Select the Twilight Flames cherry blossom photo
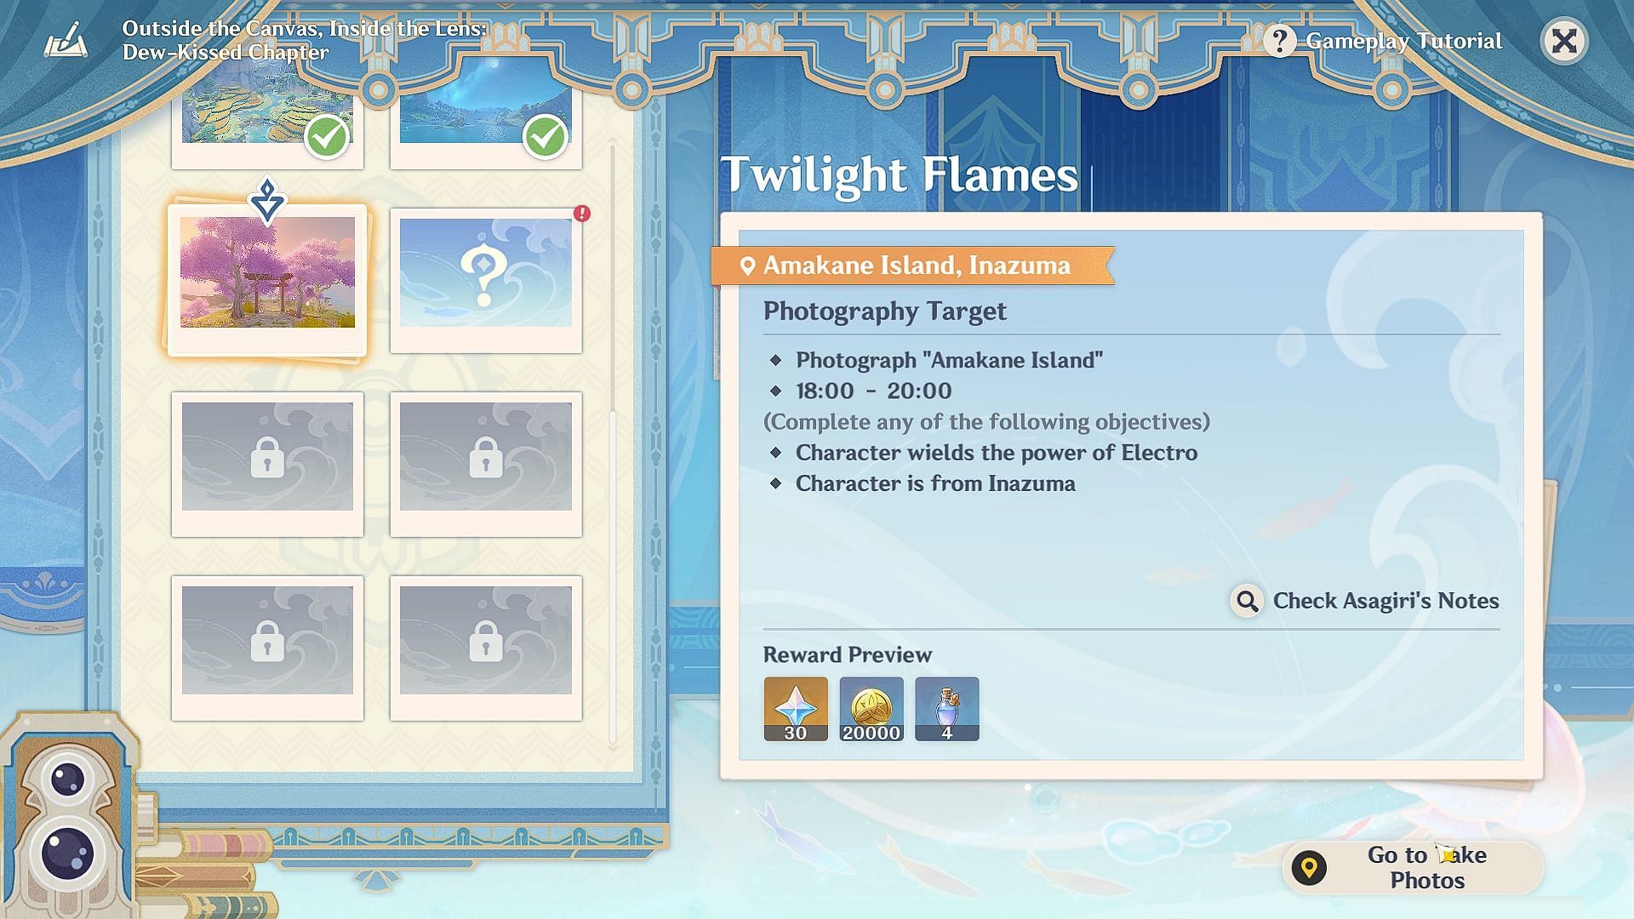Screen dimensions: 1634x919 (267, 280)
